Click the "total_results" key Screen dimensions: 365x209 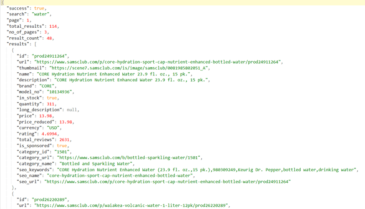[x=26, y=26]
